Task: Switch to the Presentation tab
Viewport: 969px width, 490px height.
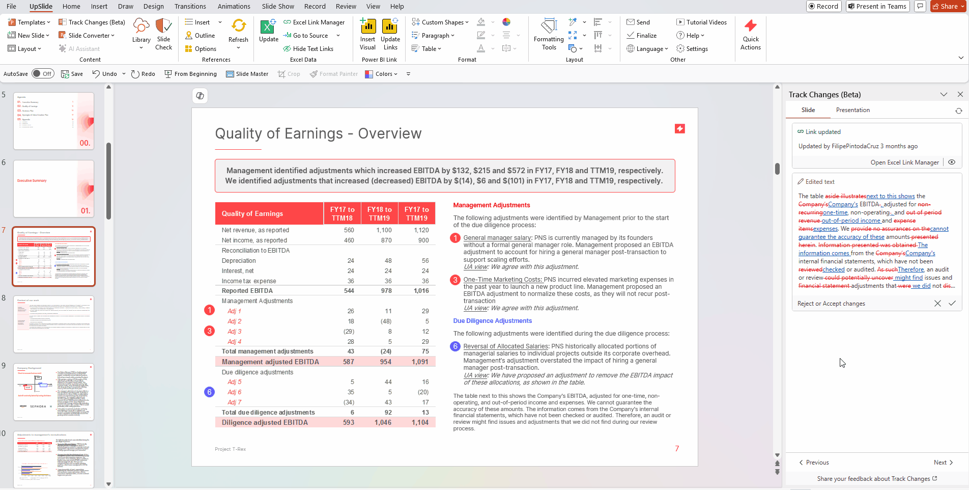Action: pos(852,110)
